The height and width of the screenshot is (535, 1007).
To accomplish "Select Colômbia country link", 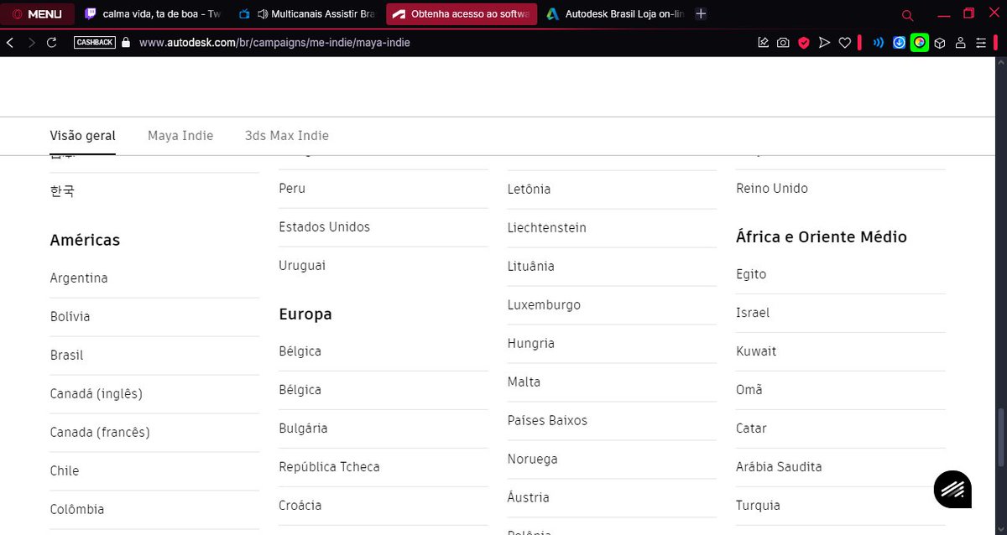I will click(77, 510).
